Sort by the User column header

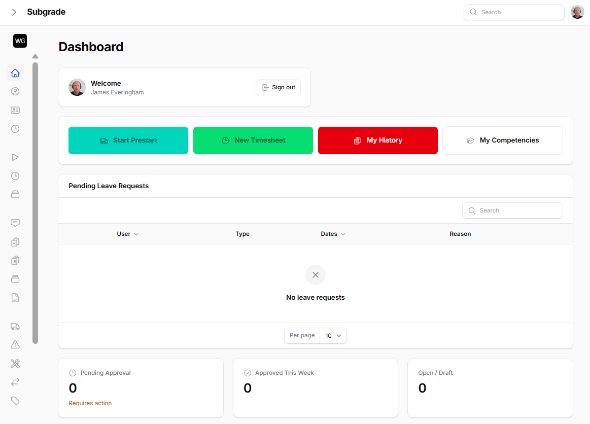tap(127, 234)
